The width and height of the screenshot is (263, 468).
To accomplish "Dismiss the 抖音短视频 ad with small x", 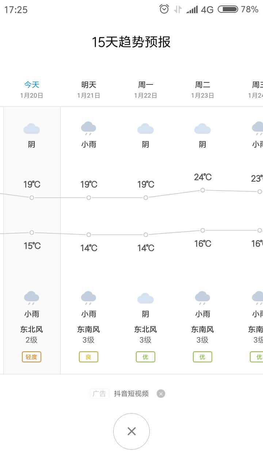I will [x=161, y=393].
